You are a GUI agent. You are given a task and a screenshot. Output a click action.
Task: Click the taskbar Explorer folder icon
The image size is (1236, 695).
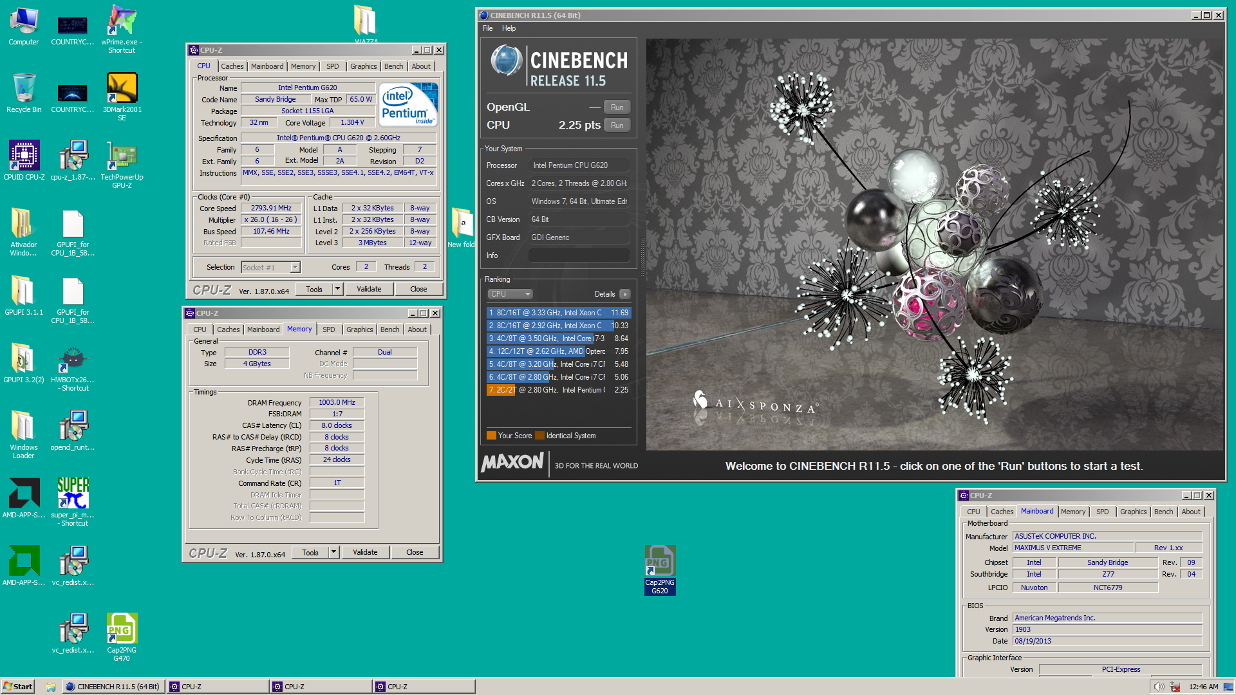click(x=51, y=687)
